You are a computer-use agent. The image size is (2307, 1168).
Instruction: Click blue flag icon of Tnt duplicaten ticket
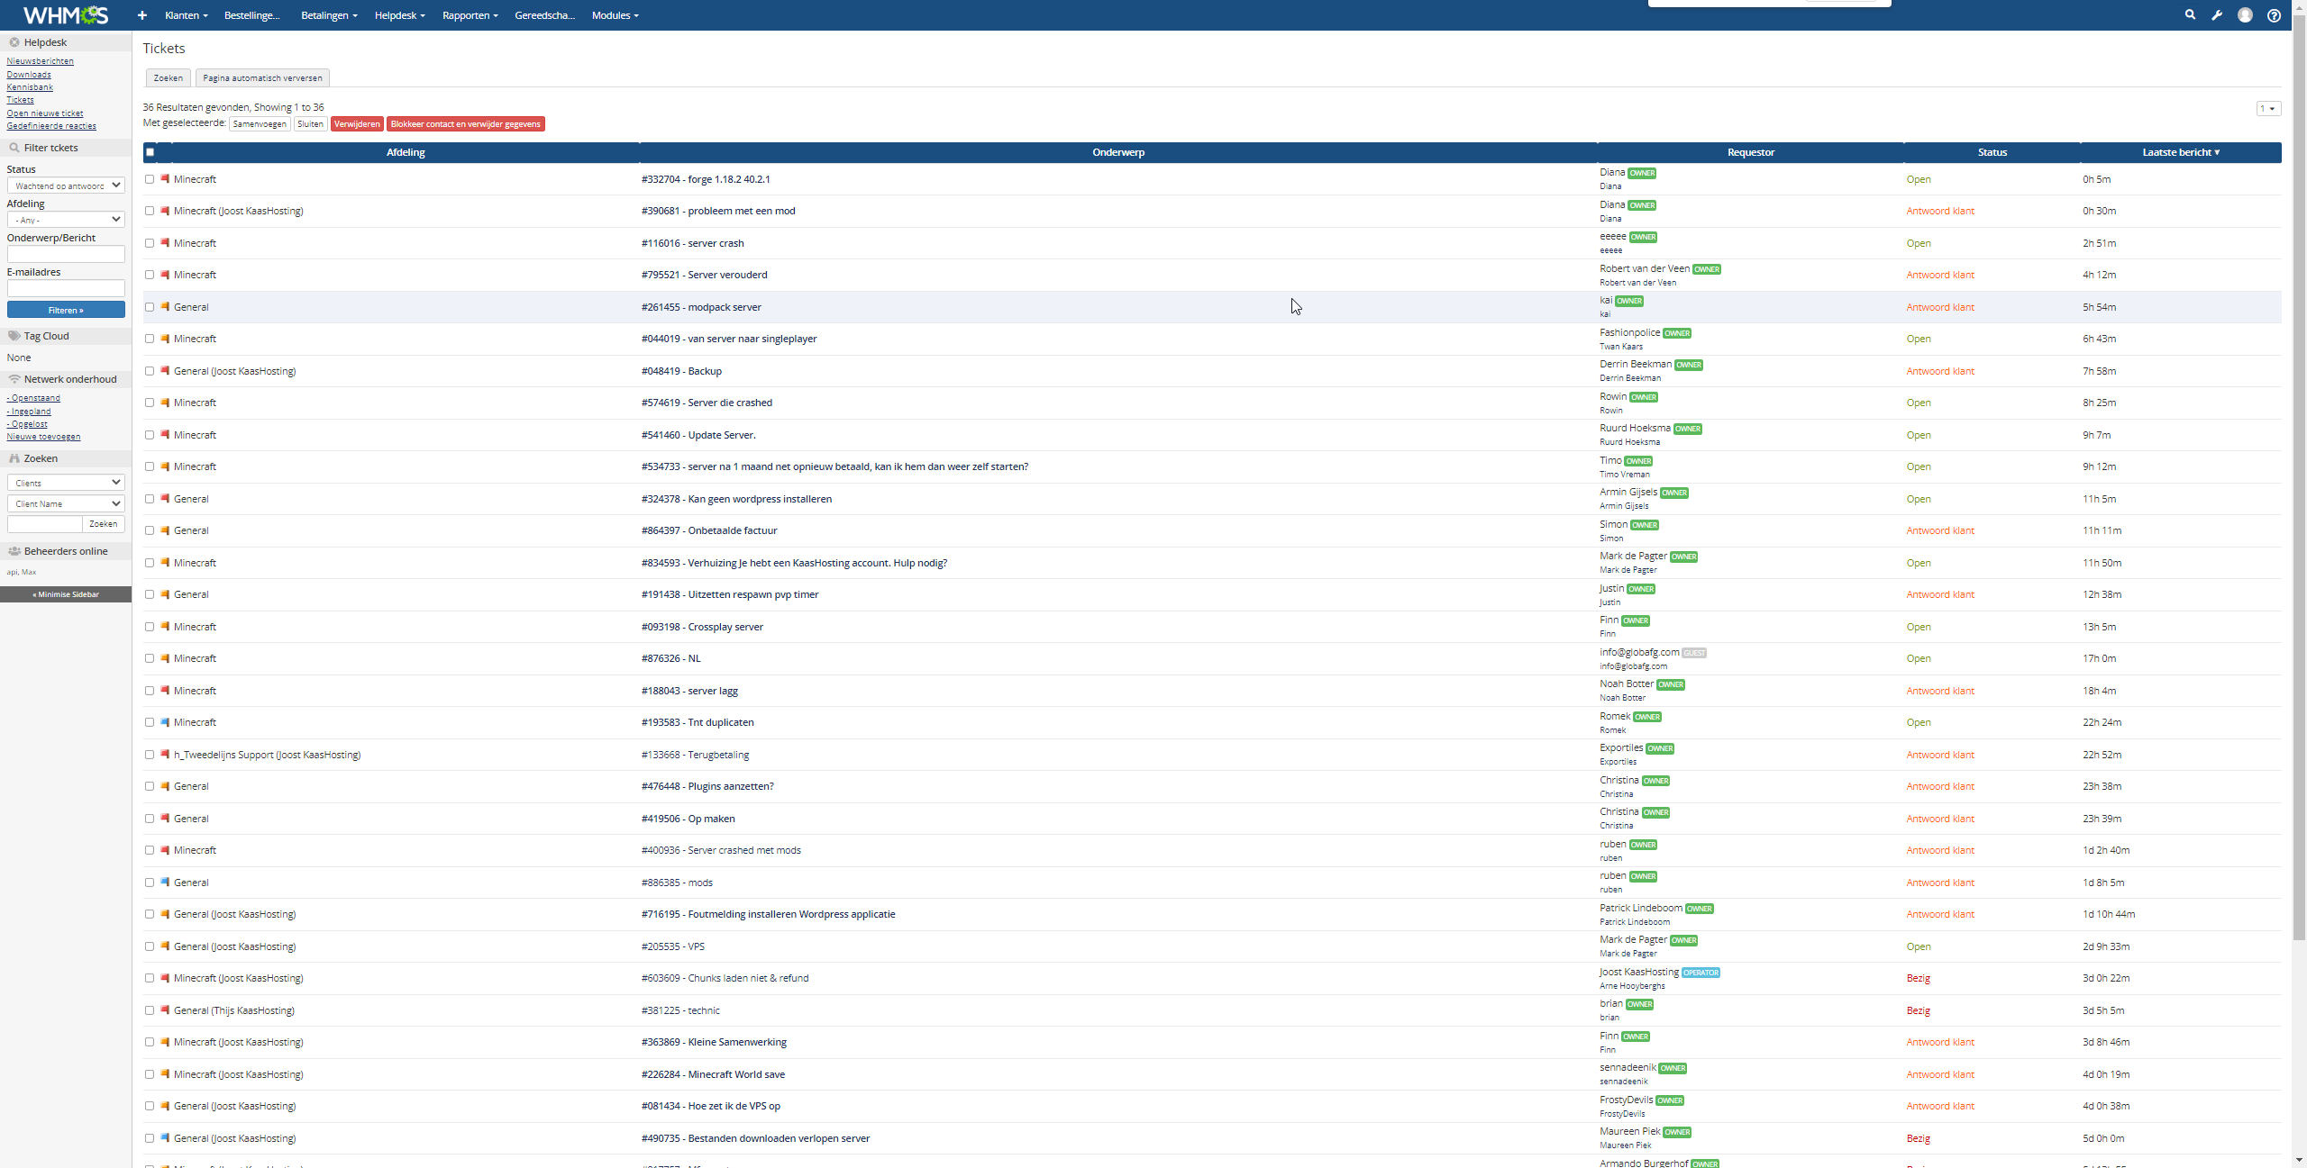[x=165, y=722]
